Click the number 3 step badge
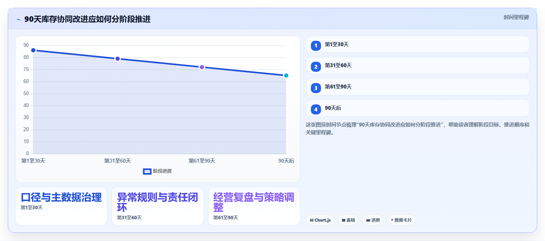Image resolution: width=545 pixels, height=241 pixels. [316, 88]
